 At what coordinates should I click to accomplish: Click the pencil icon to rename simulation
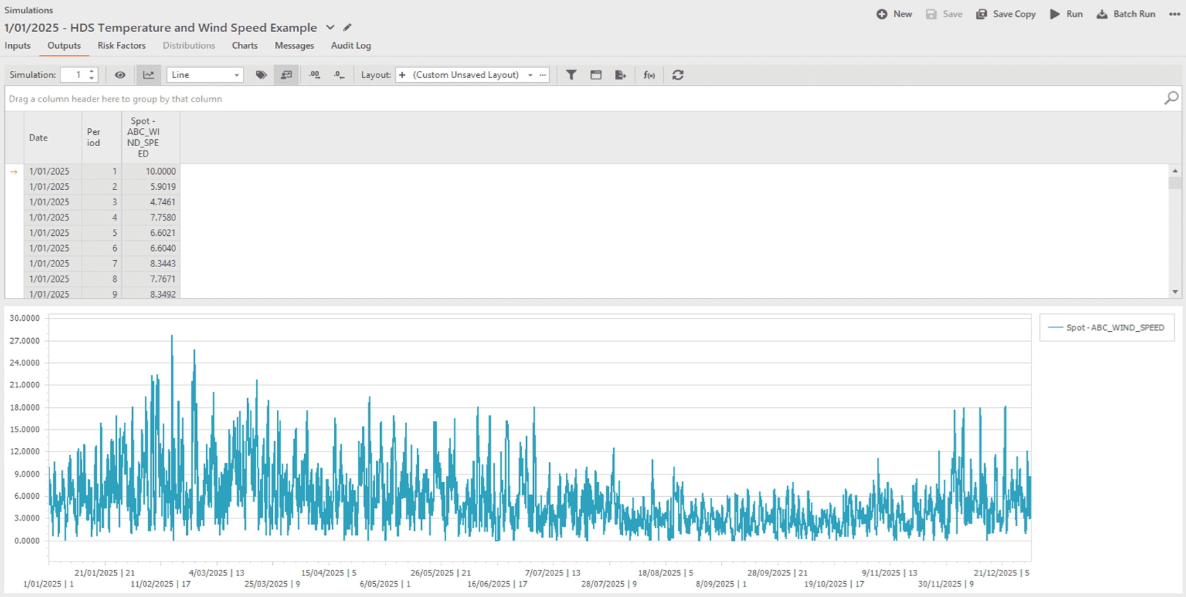point(347,28)
